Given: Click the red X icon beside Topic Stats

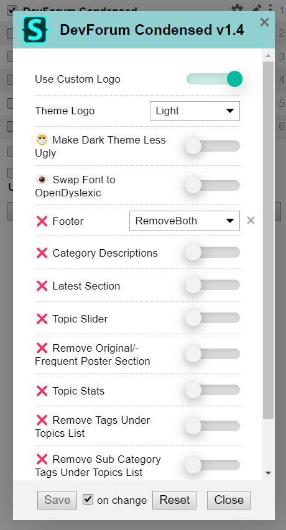Looking at the screenshot, I should pyautogui.click(x=42, y=391).
